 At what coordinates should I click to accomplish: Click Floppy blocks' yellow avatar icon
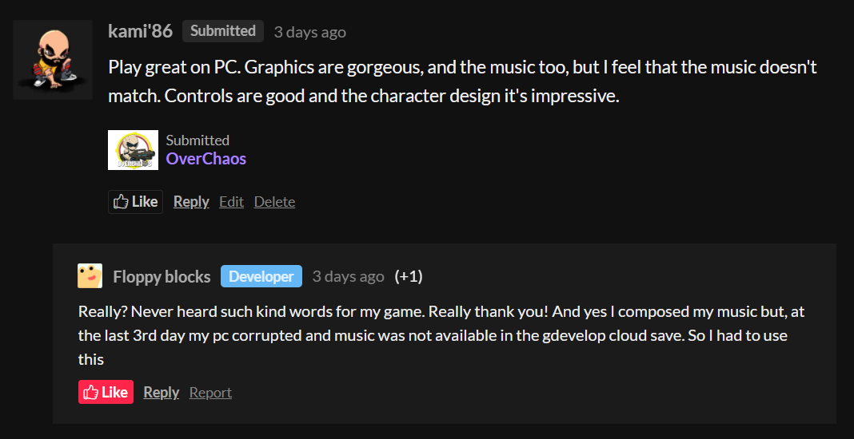pos(90,276)
